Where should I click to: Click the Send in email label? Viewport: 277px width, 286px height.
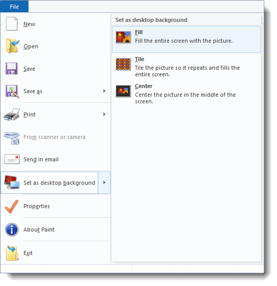pos(41,159)
